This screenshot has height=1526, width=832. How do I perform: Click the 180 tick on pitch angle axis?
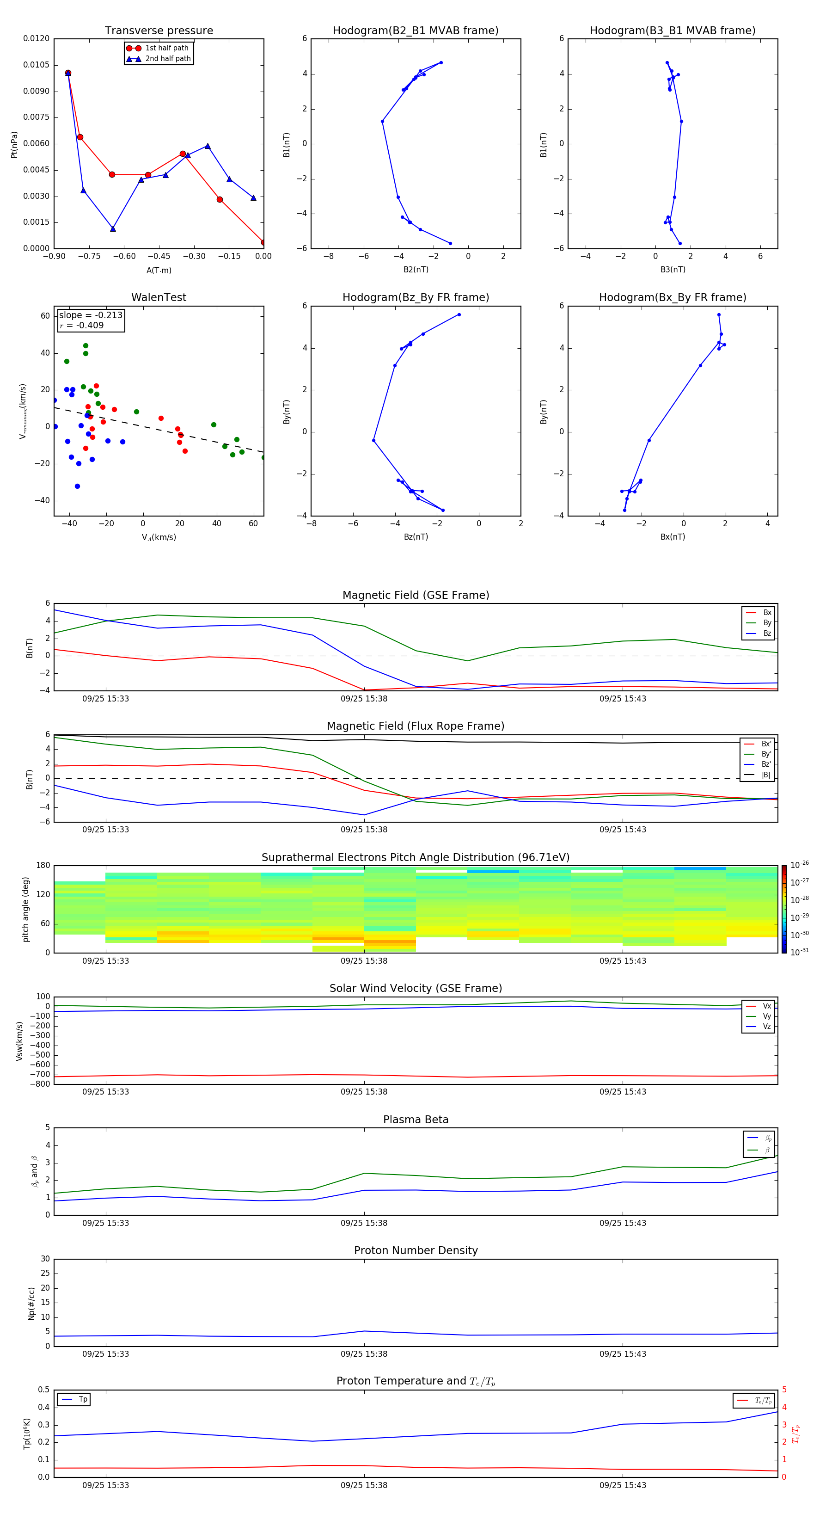[43, 866]
